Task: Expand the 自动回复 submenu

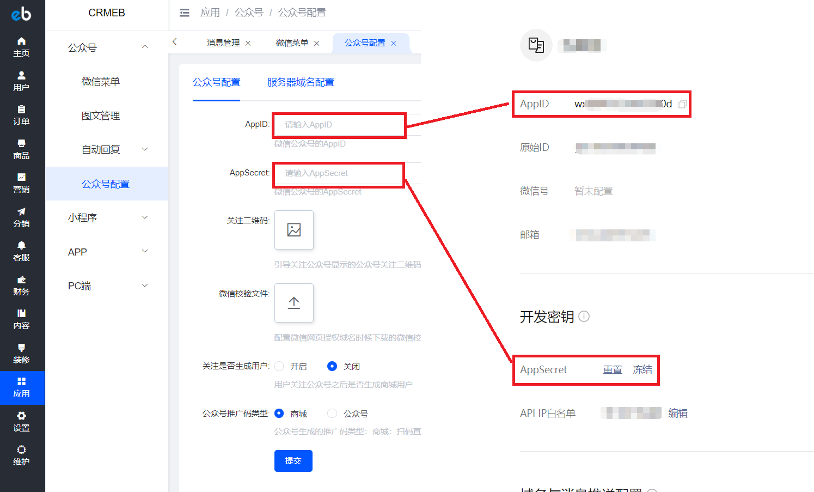Action: coord(145,149)
